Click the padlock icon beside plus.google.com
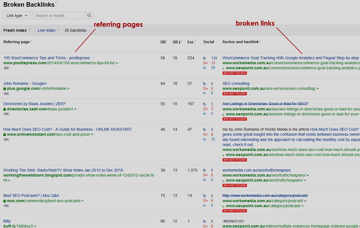Viewport: 360px width, 228px height. click(x=5, y=89)
